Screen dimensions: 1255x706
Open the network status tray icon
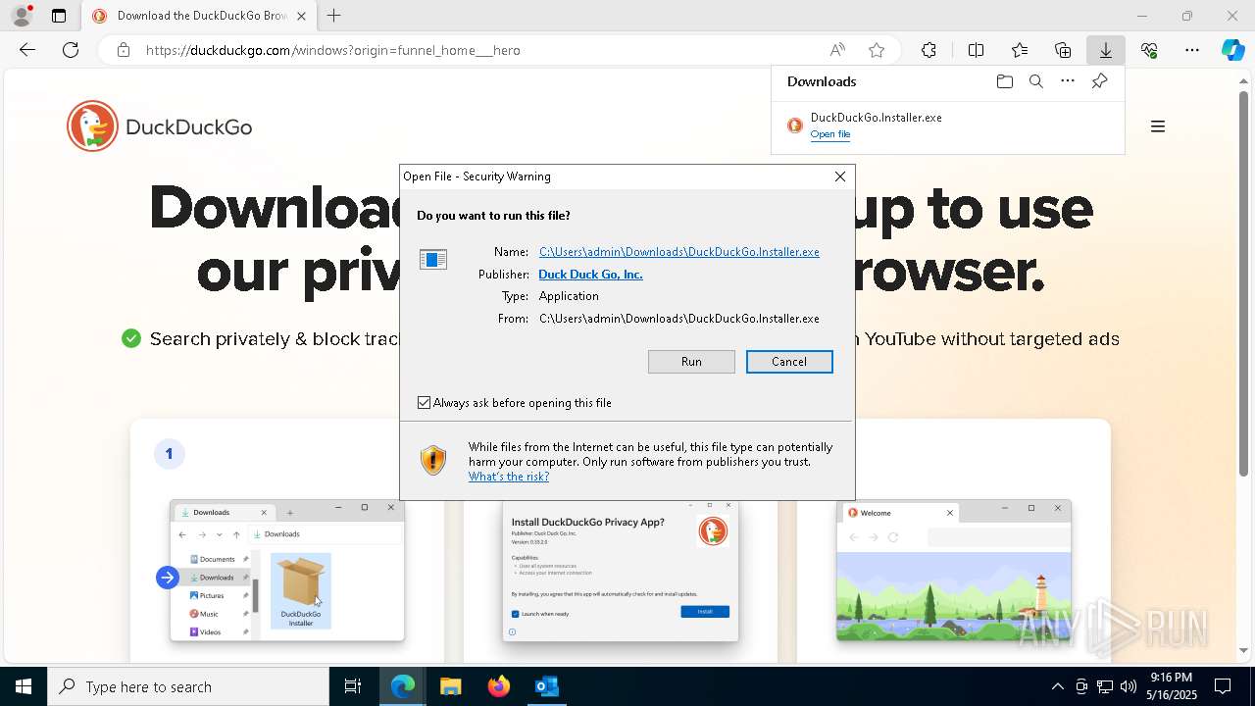(x=1105, y=686)
